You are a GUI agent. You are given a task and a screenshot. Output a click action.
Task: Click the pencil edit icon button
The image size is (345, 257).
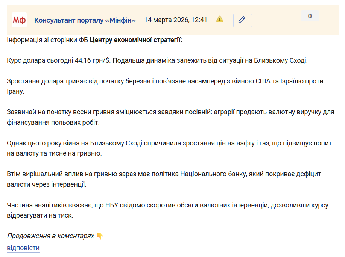pyautogui.click(x=242, y=20)
